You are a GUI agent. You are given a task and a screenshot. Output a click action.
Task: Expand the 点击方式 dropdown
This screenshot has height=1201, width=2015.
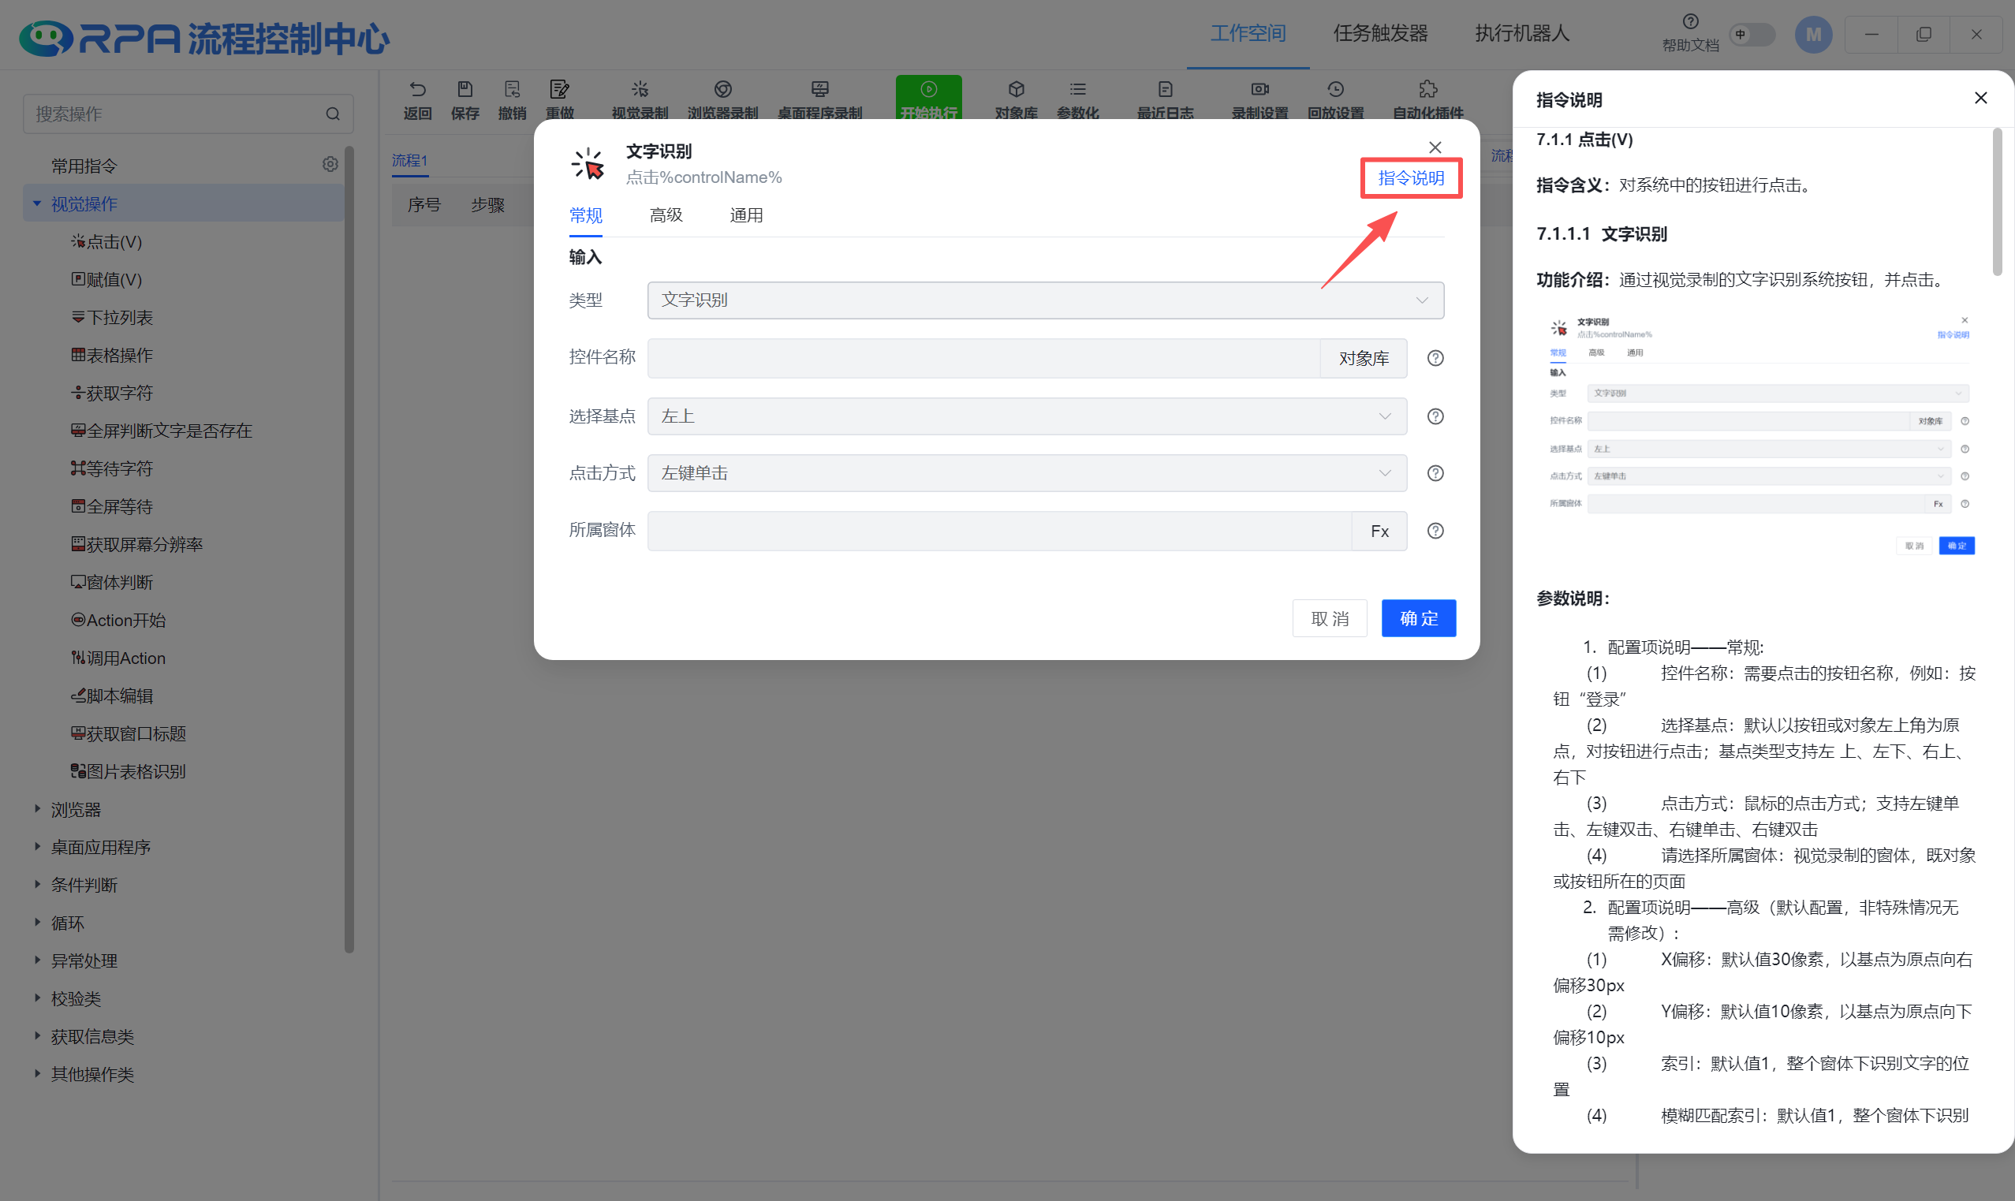point(1026,473)
